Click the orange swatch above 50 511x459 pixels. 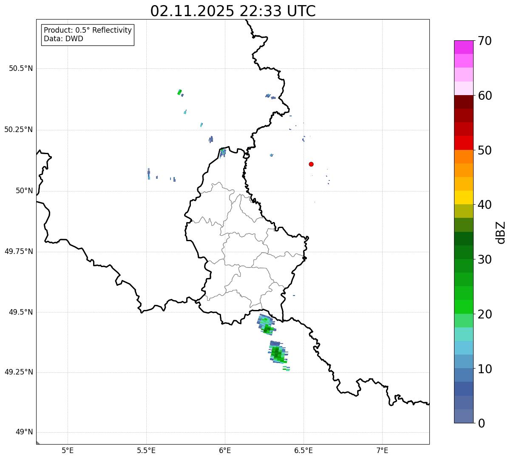pos(464,157)
